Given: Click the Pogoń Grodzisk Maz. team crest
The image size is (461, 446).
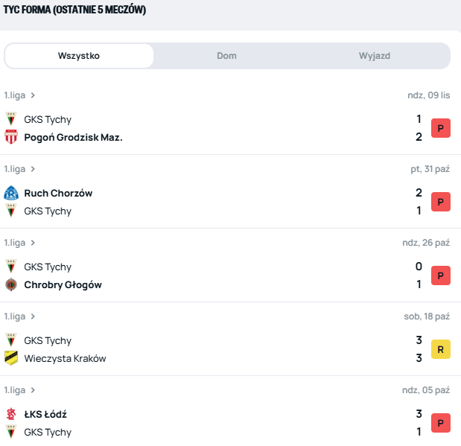Looking at the screenshot, I should pos(11,137).
